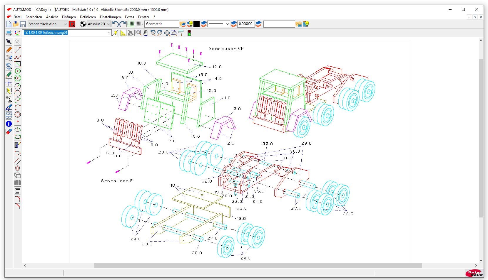The width and height of the screenshot is (488, 280).
Task: Open the Standardselektion dropdown
Action: 48,24
